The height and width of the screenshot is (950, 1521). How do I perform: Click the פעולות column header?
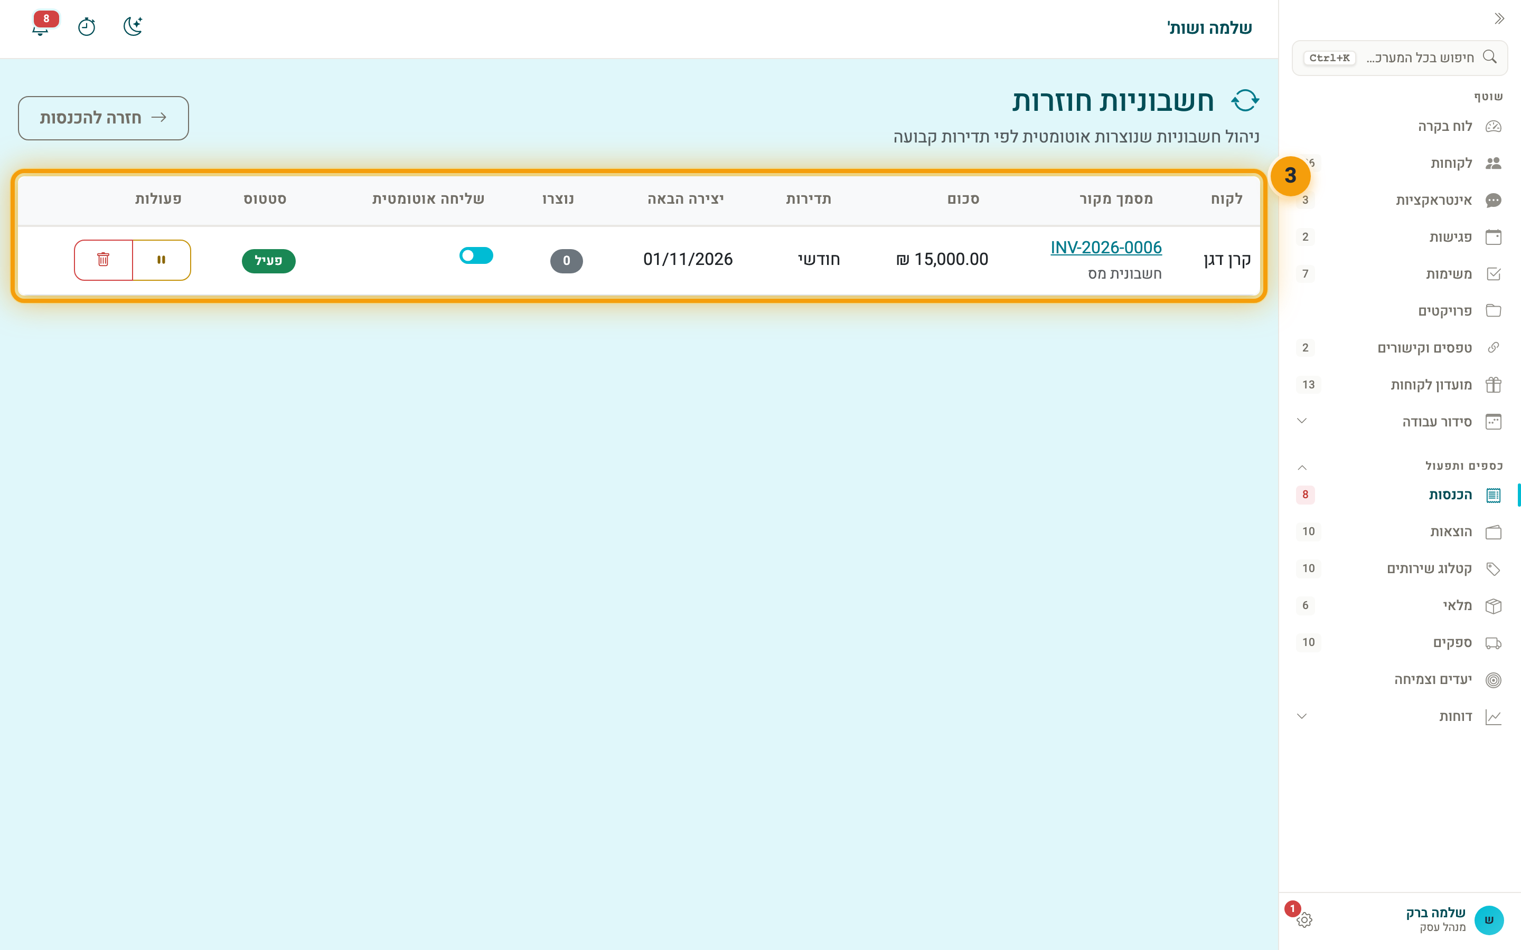(158, 199)
